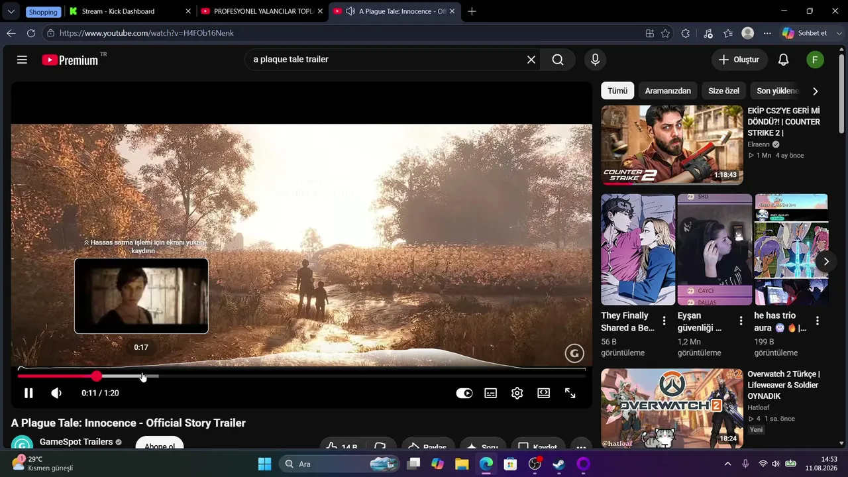Select the Son yüklenenler filter chip

point(778,91)
